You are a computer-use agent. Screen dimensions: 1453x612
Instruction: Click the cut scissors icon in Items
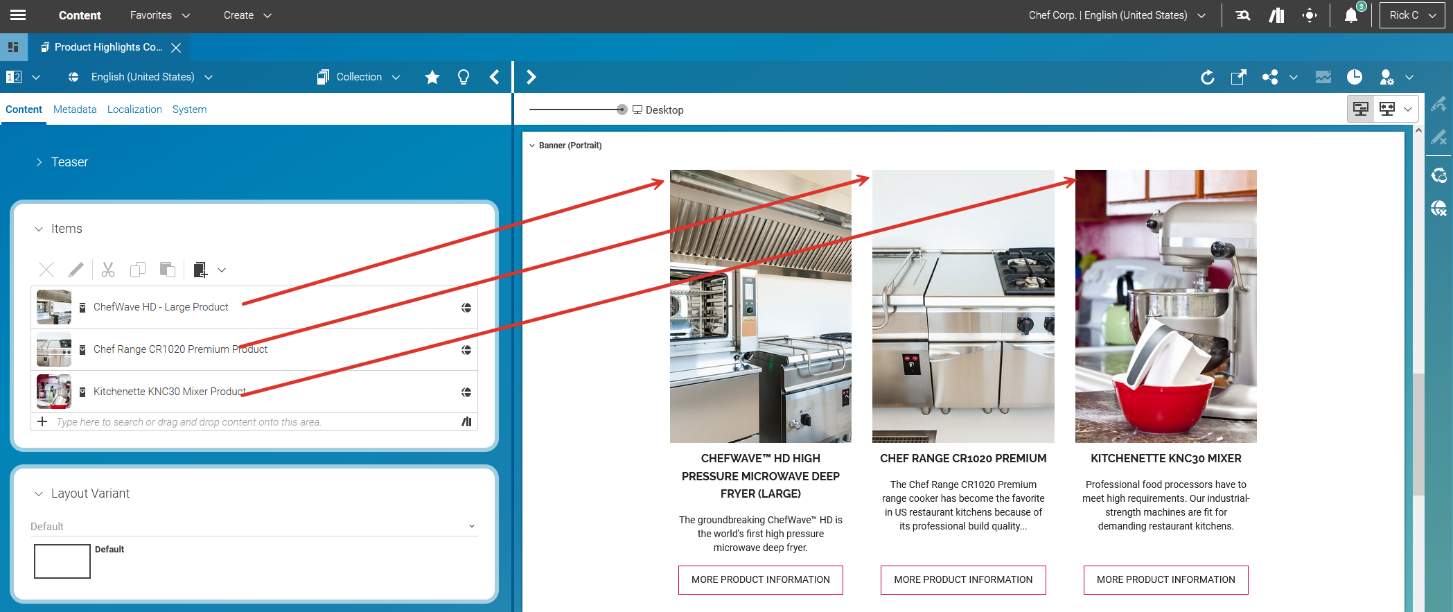[108, 270]
